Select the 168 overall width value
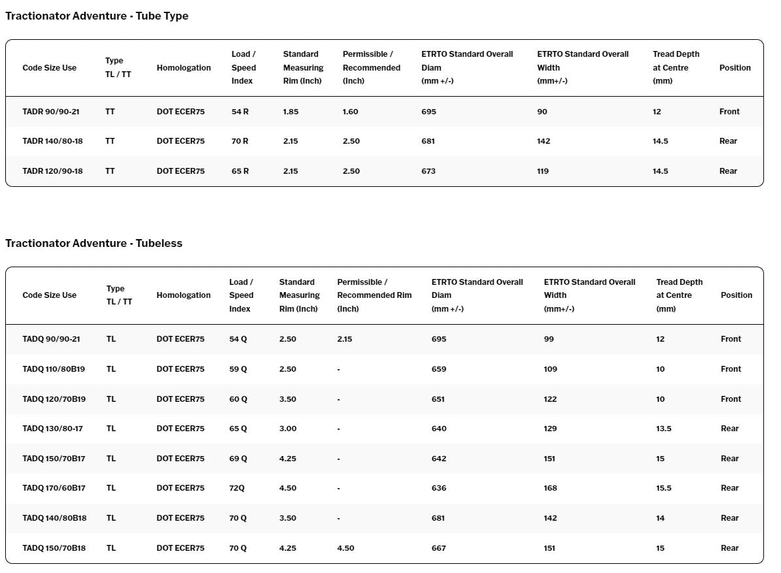Image resolution: width=781 pixels, height=573 pixels. [x=550, y=488]
